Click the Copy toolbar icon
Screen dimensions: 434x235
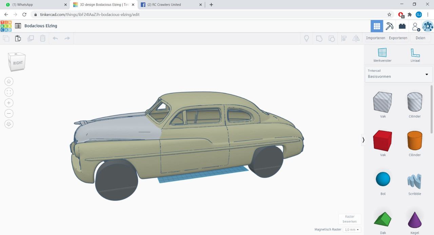[x=6, y=38]
